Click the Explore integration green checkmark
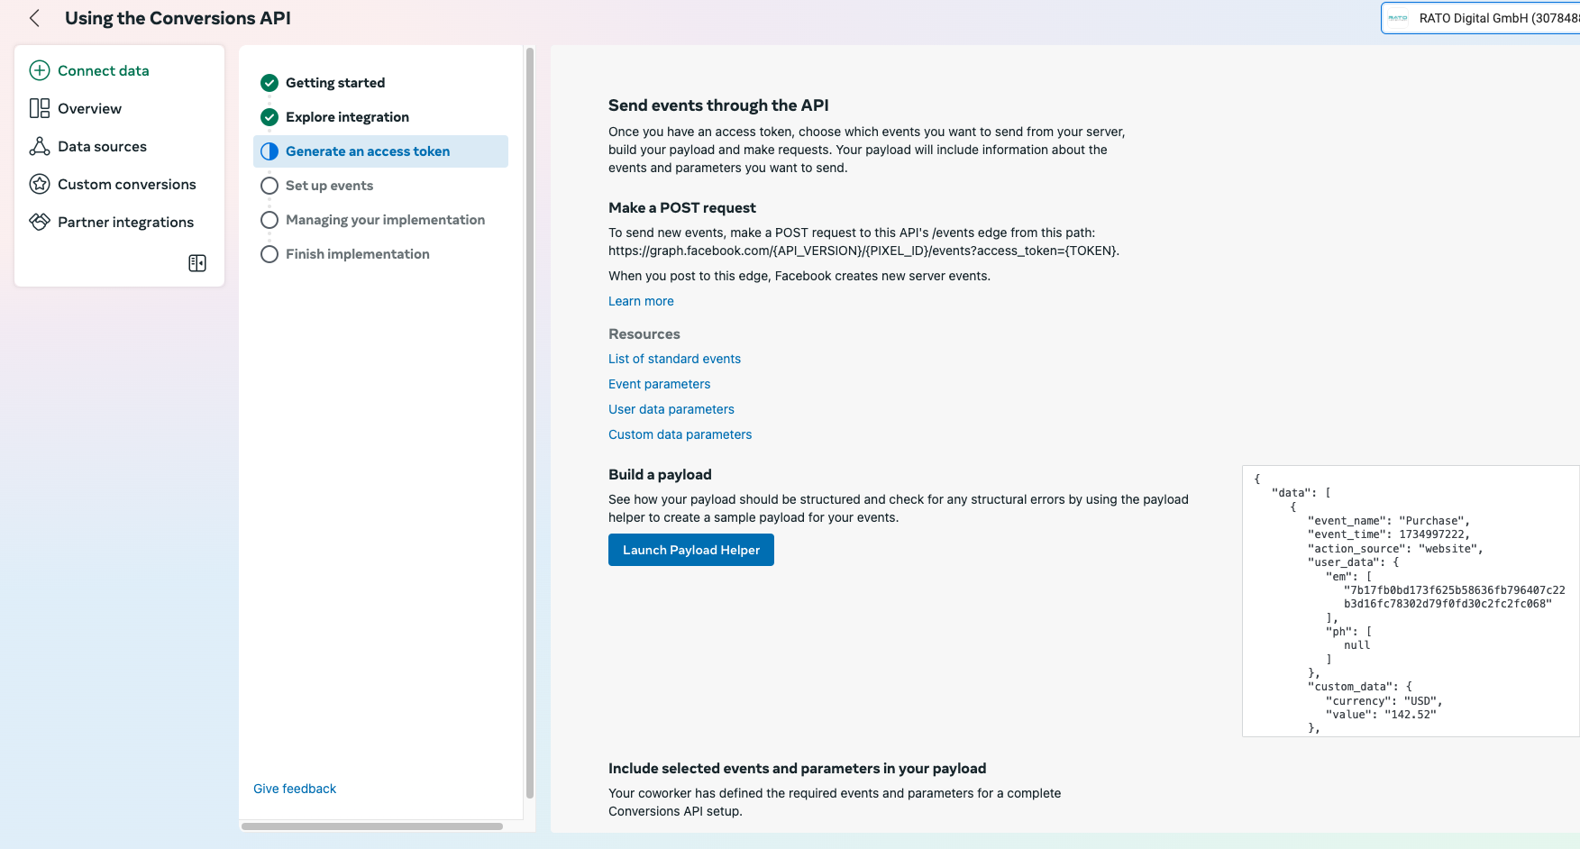 pyautogui.click(x=269, y=116)
